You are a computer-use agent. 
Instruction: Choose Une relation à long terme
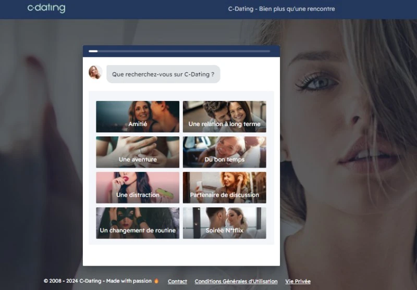tap(224, 116)
